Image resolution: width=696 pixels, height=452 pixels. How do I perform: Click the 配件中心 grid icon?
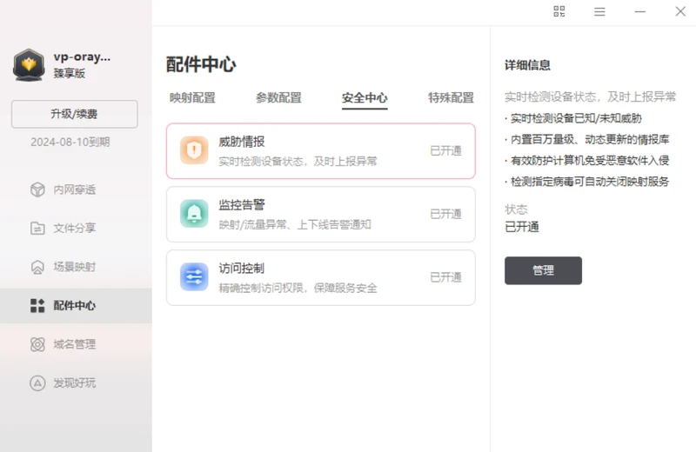coord(37,305)
